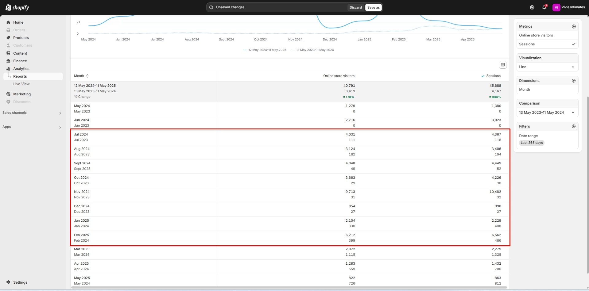This screenshot has height=291, width=589.
Task: Toggle the Sessions metric checkmark
Action: [573, 44]
